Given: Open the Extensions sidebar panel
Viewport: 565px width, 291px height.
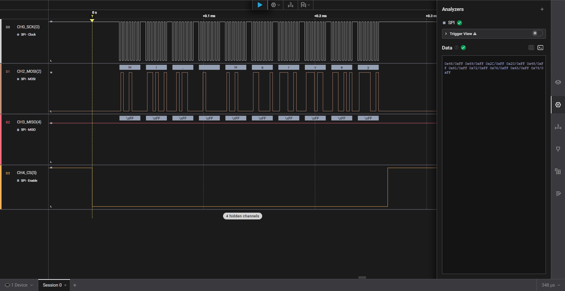Looking at the screenshot, I should 558,171.
